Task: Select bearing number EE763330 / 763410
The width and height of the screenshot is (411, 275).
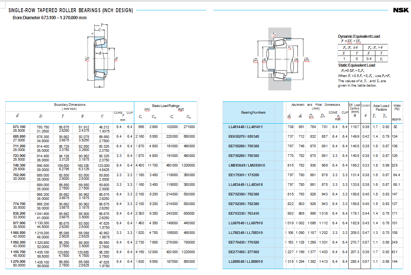Action: [x=244, y=214]
